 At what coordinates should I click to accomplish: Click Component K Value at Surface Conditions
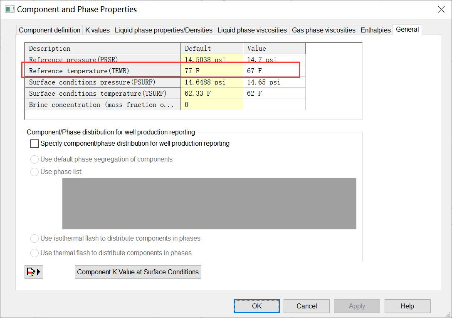click(x=138, y=272)
